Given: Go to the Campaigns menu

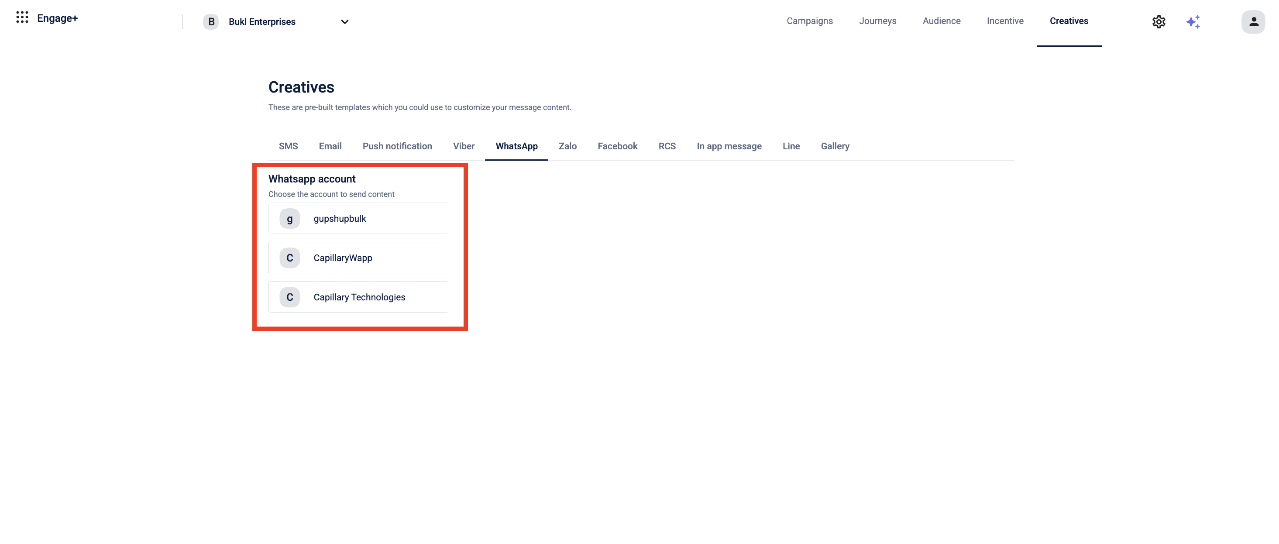Looking at the screenshot, I should click(x=809, y=21).
